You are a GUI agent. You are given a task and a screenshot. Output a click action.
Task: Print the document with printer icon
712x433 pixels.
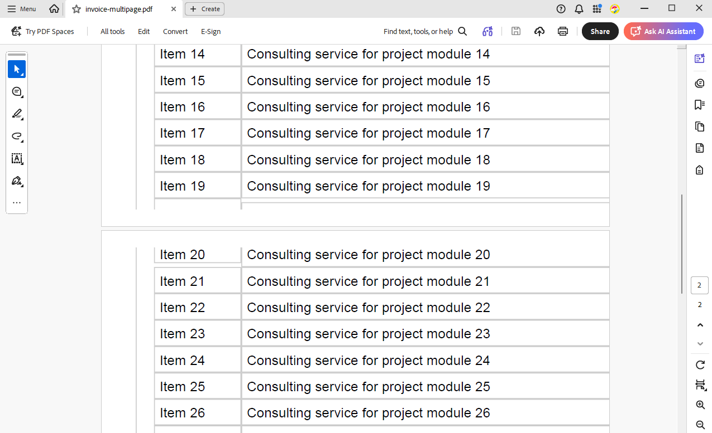(x=563, y=31)
